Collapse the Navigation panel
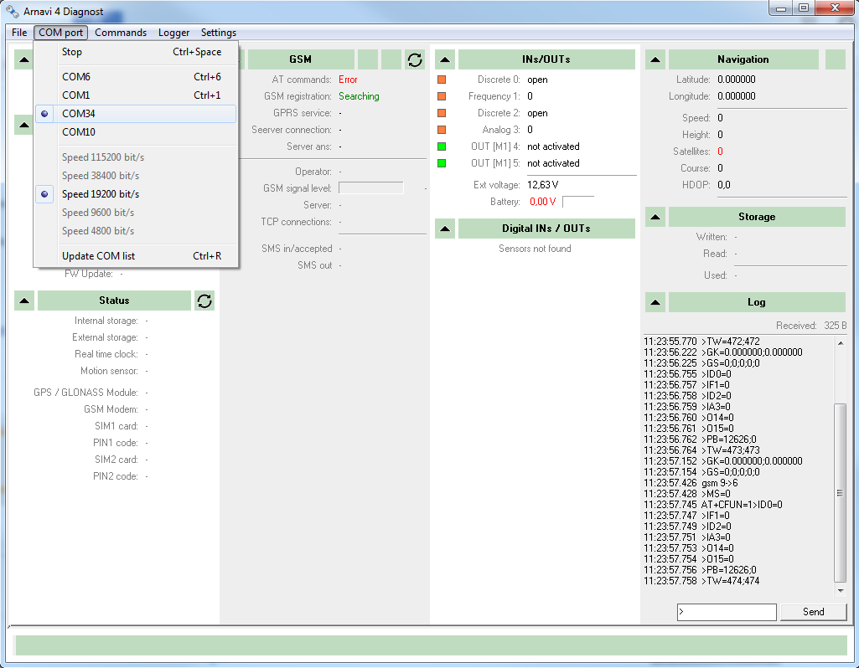 (x=655, y=59)
